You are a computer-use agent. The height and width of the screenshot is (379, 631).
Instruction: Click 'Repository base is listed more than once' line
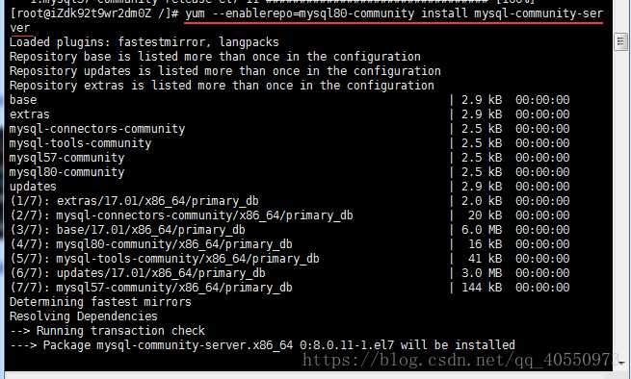(x=215, y=57)
